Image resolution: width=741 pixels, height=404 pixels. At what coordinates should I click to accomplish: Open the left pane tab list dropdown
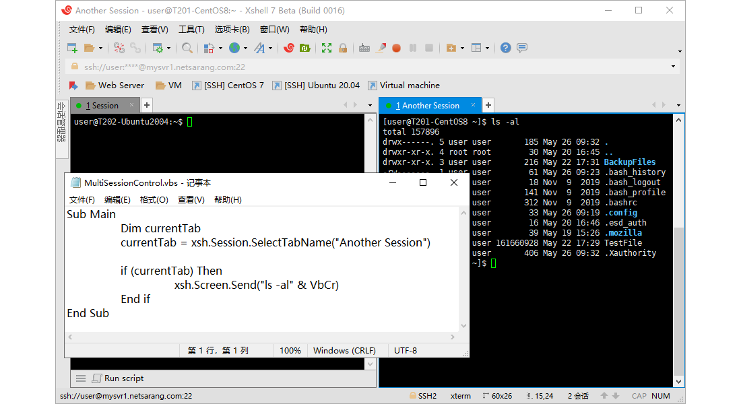pyautogui.click(x=370, y=105)
